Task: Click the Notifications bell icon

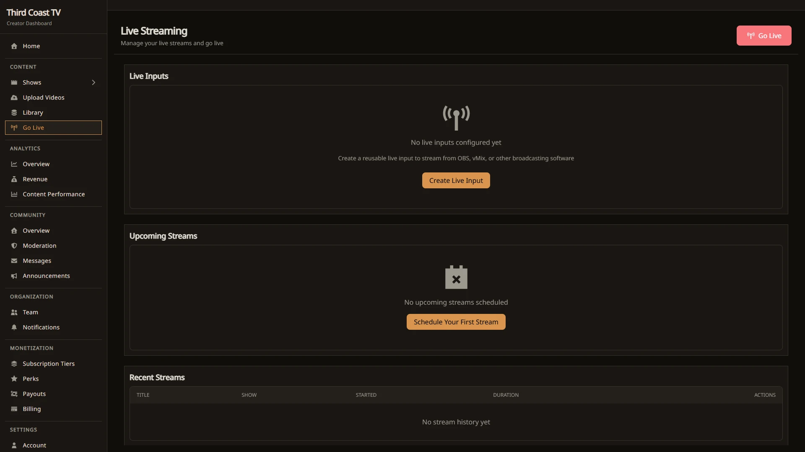Action: click(14, 327)
